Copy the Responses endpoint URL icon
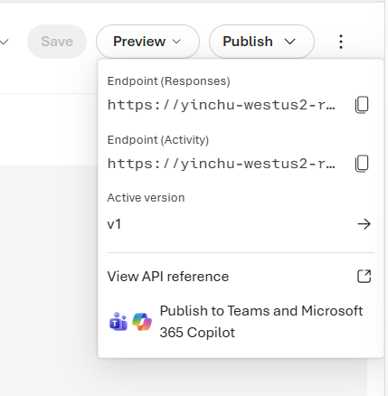The width and height of the screenshot is (388, 396). [x=362, y=105]
